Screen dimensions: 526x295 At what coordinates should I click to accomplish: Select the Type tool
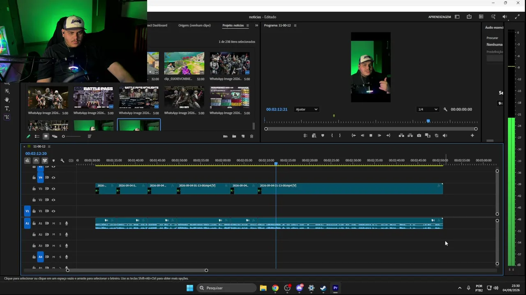pos(7,109)
